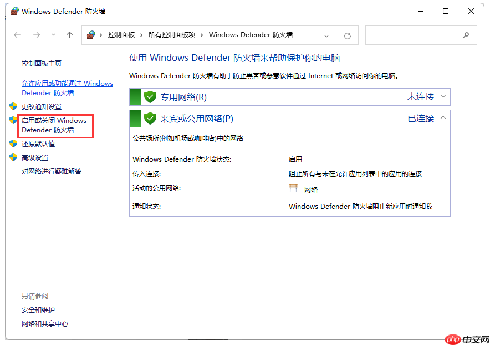The width and height of the screenshot is (490, 345).
Task: Close the Windows Defender 防火墙 window
Action: click(x=471, y=11)
